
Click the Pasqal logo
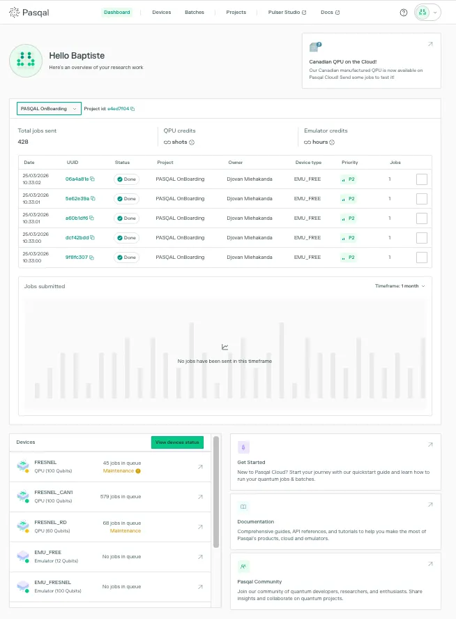tap(29, 13)
